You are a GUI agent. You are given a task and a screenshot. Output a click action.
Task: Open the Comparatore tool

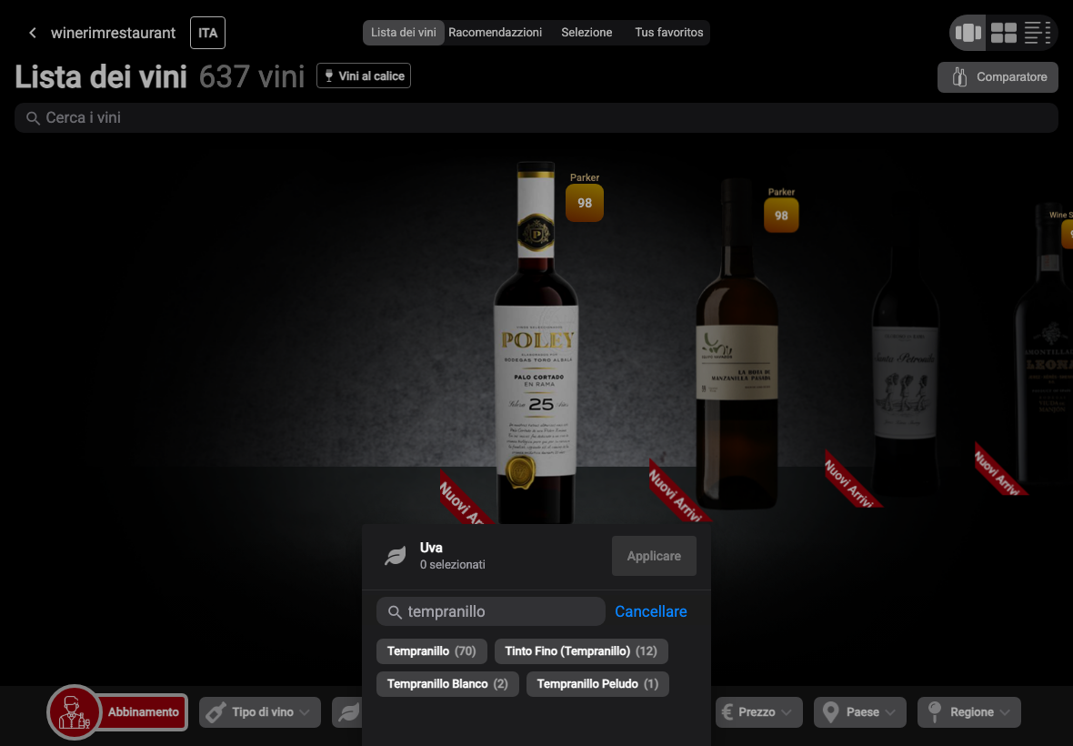[998, 77]
